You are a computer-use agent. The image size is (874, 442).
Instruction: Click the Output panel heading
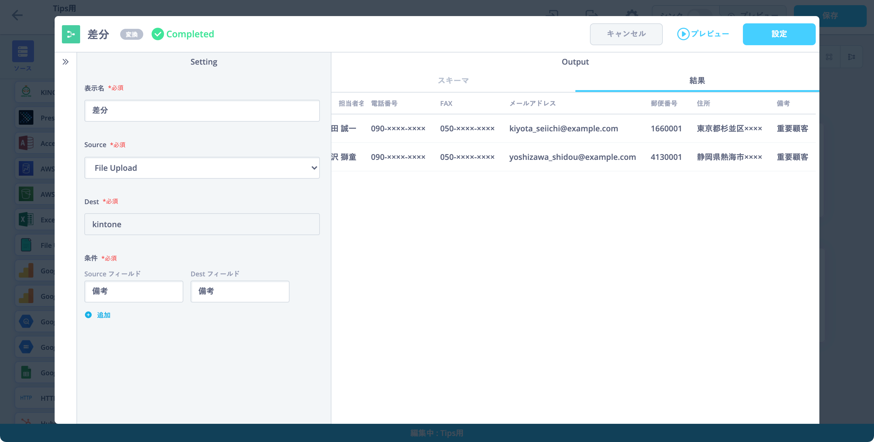pyautogui.click(x=575, y=62)
